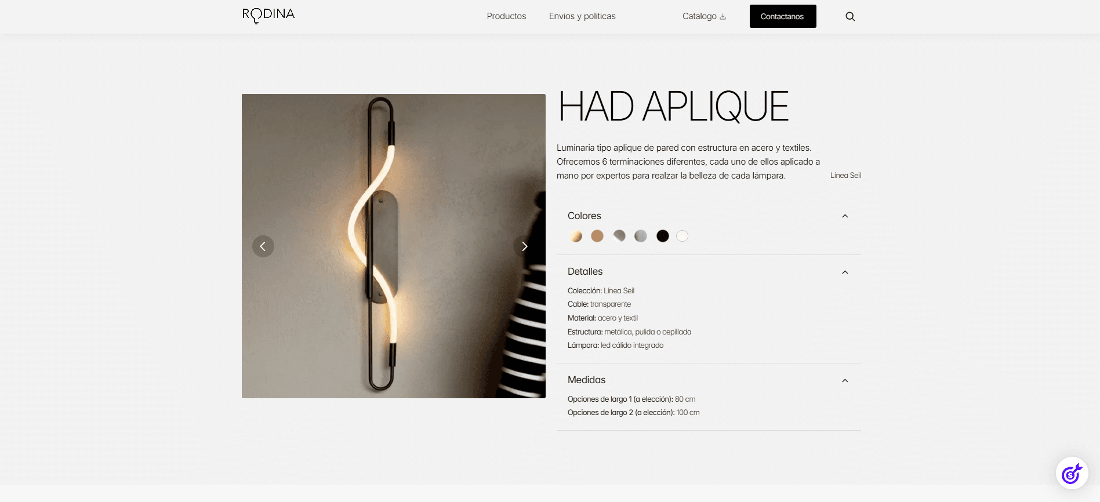Collapse the Colores section
Image resolution: width=1100 pixels, height=502 pixels.
point(845,216)
